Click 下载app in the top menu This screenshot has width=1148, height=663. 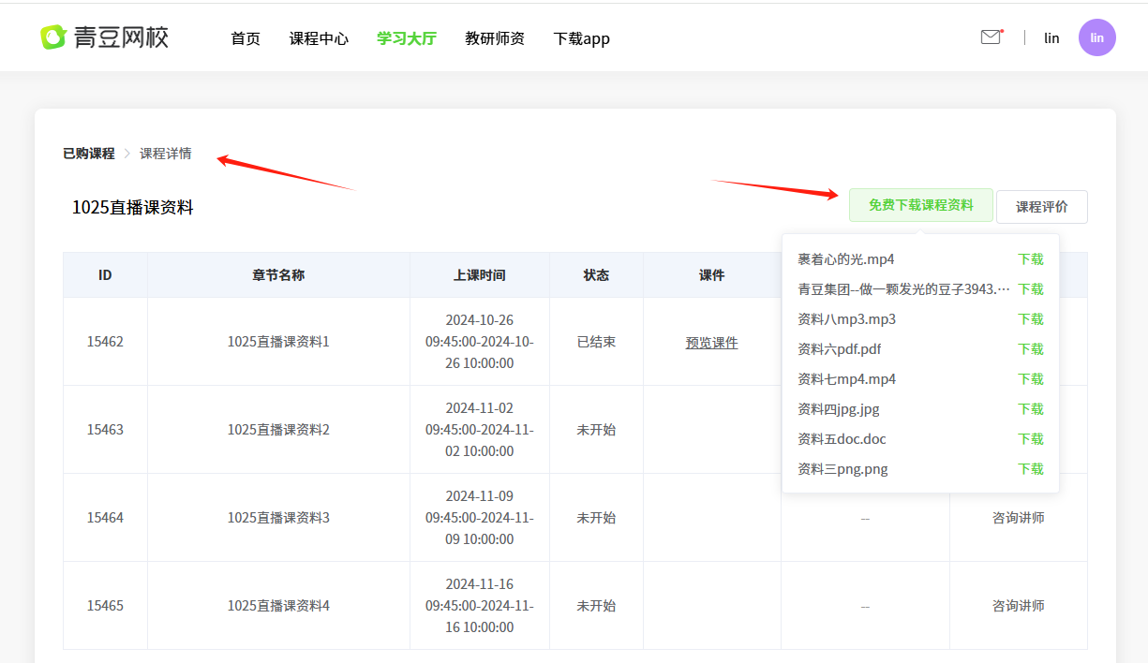581,38
